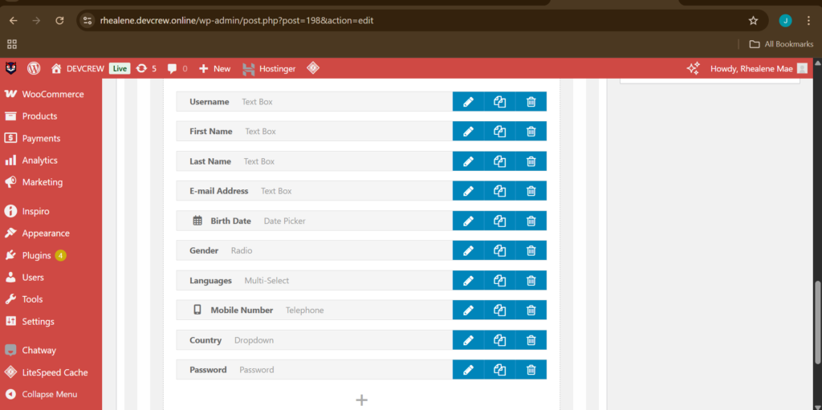Open the New content dropdown

coord(214,69)
